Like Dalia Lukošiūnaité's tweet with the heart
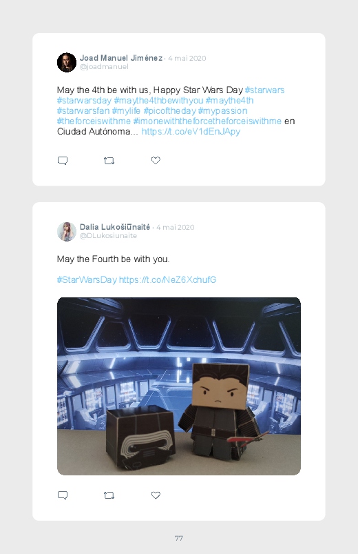Screen dimensions: 358x554 click(156, 495)
